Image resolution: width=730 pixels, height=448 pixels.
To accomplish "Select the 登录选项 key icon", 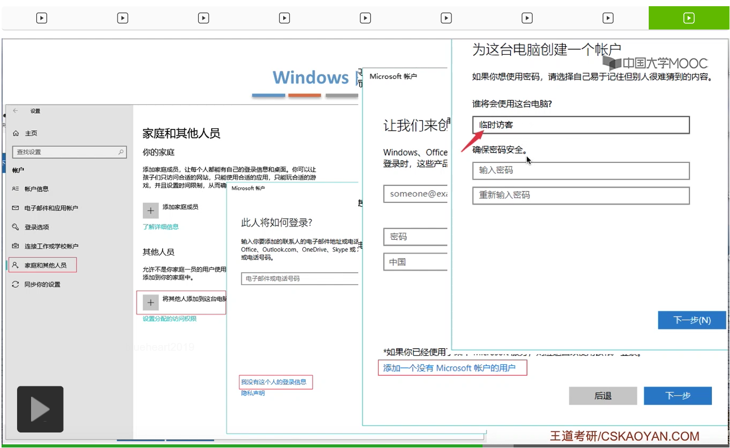I will [16, 227].
